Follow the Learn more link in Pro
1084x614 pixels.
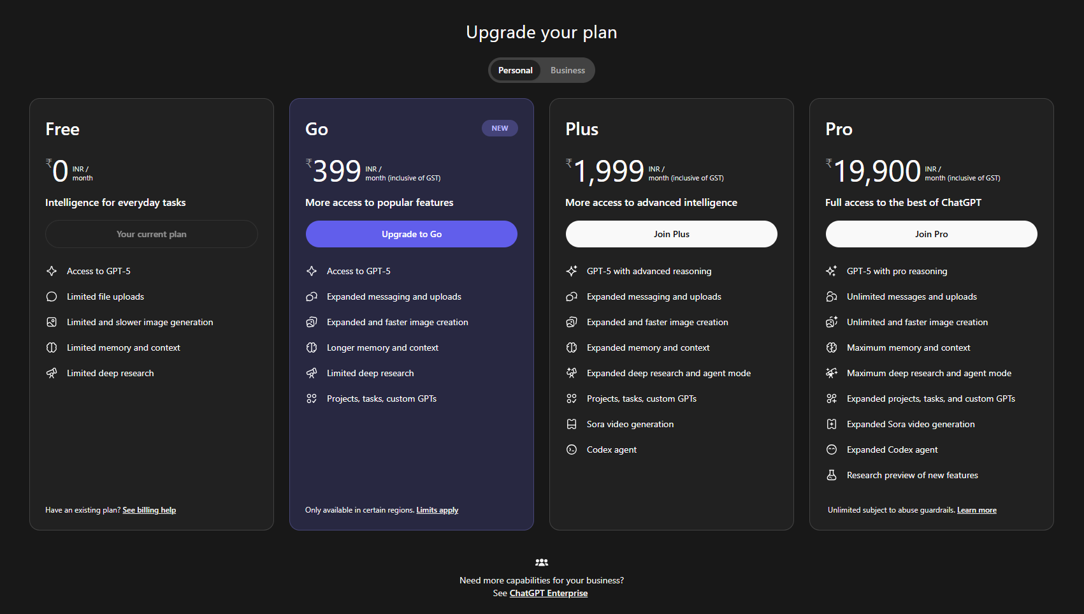point(976,510)
